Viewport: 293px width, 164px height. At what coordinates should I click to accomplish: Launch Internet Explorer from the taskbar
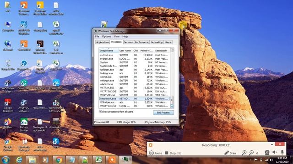[x=19, y=160]
